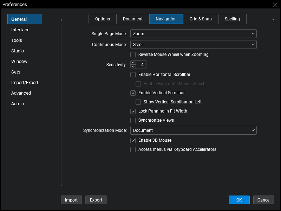Click the Sensitivity number field
Image resolution: width=281 pixels, height=211 pixels.
[x=142, y=65]
